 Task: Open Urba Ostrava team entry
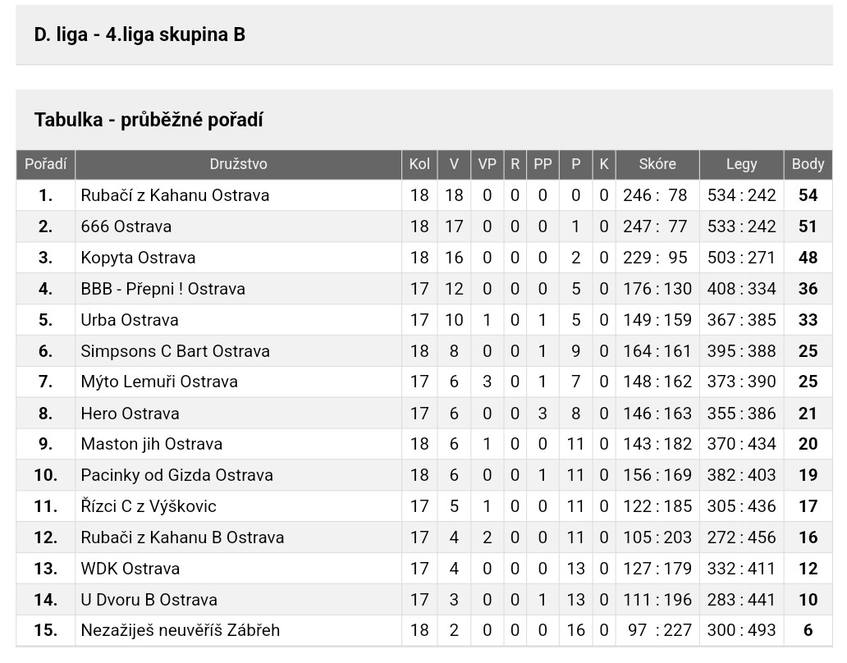pos(129,320)
